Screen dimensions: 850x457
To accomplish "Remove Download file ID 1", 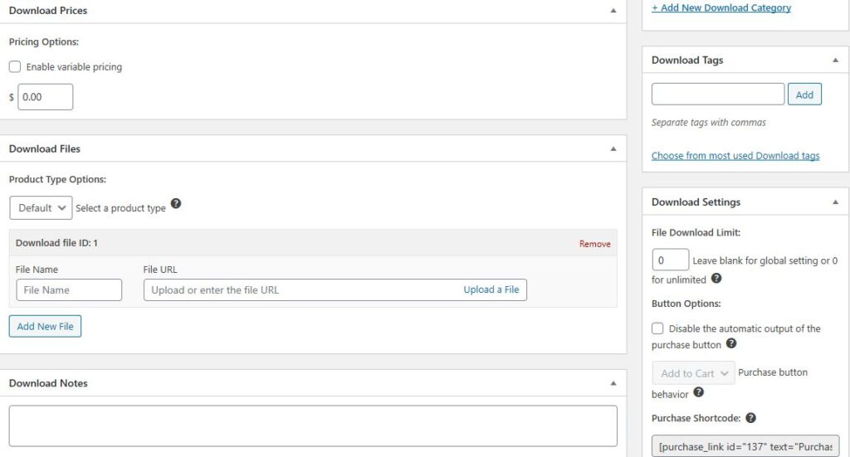I will 594,244.
